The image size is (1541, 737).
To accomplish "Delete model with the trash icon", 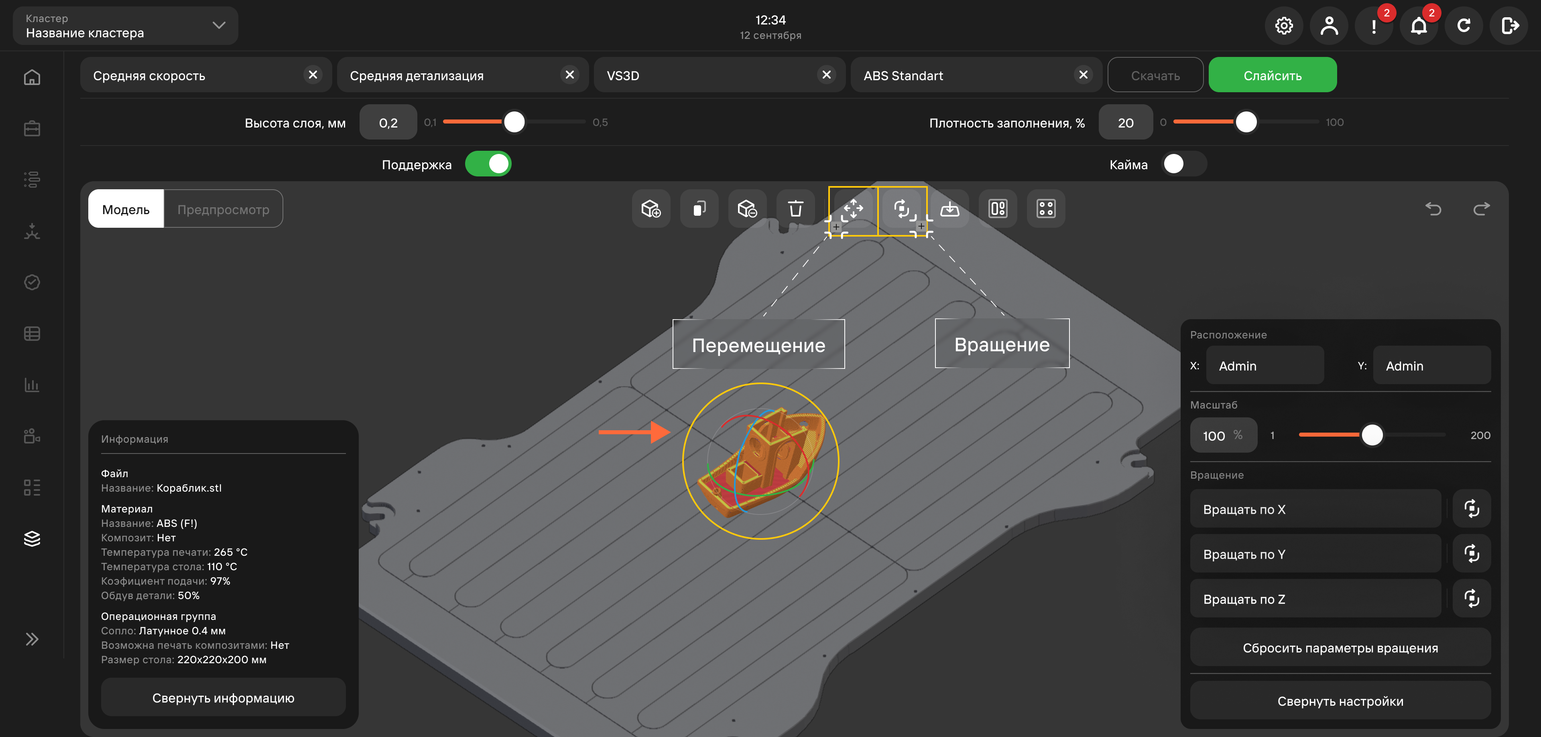I will [796, 209].
